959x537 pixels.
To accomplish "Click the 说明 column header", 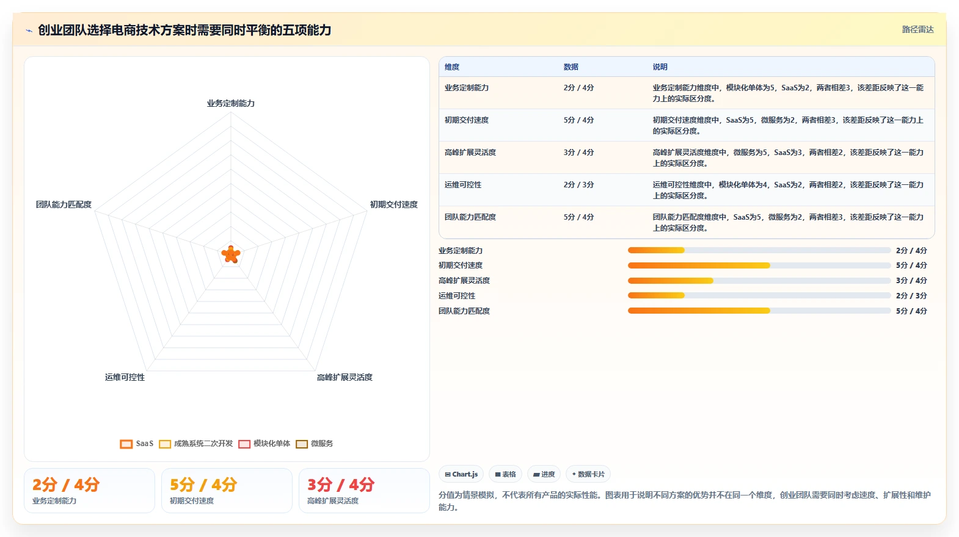I will coord(660,67).
